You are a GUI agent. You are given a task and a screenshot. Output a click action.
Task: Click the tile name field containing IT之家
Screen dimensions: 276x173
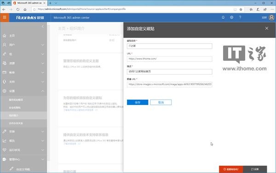[x=169, y=46]
